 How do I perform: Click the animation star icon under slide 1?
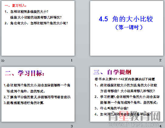pyautogui.click(x=3, y=61)
